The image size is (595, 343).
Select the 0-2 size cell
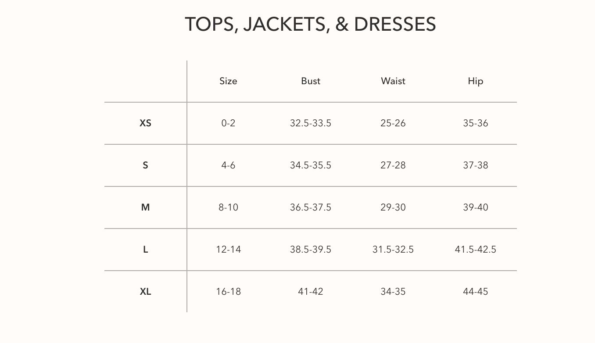coord(228,123)
